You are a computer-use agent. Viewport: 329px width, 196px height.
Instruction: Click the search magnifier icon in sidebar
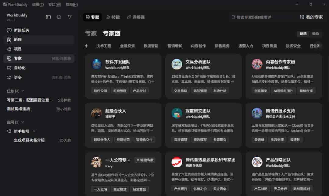click(x=59, y=17)
